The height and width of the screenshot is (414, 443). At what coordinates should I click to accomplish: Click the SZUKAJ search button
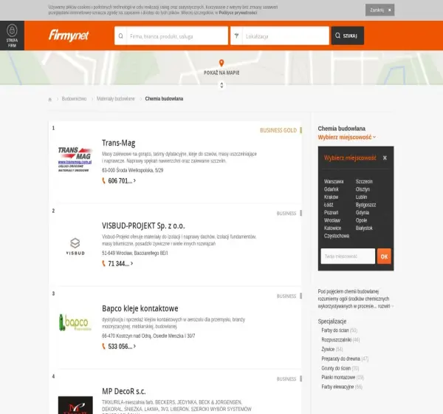pyautogui.click(x=348, y=35)
